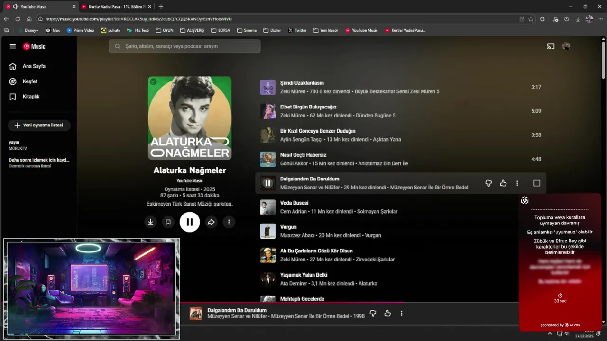Focus the song search input field

pyautogui.click(x=184, y=46)
